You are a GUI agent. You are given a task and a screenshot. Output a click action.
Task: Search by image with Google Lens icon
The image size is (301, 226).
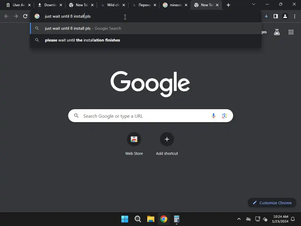[224, 116]
